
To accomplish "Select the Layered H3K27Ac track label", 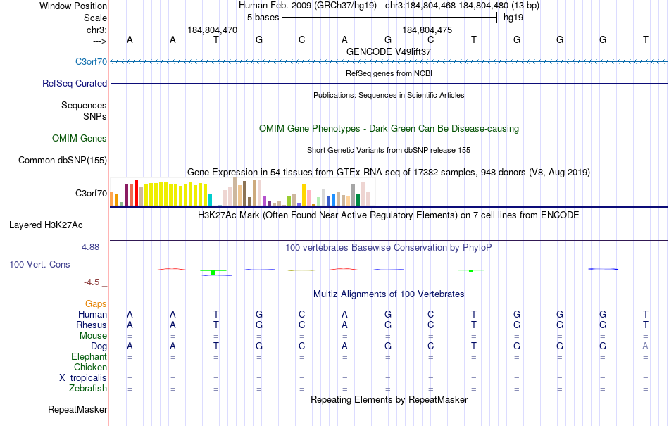I will coord(46,225).
